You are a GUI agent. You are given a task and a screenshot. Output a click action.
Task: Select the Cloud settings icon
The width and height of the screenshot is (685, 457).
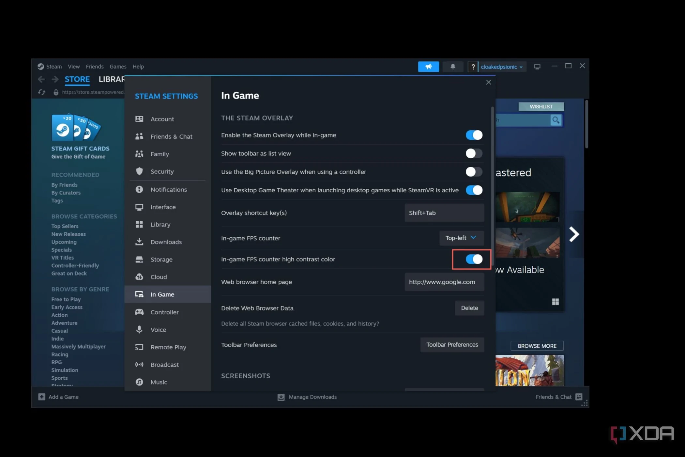pos(139,277)
